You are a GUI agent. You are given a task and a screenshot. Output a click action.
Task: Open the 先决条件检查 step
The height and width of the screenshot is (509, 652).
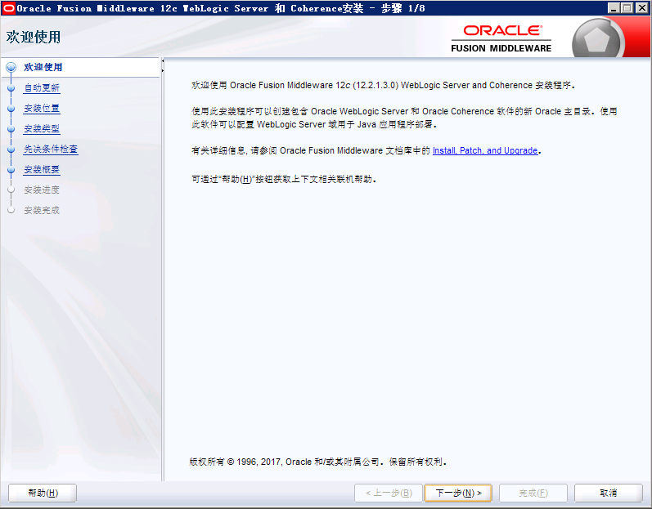click(x=51, y=149)
